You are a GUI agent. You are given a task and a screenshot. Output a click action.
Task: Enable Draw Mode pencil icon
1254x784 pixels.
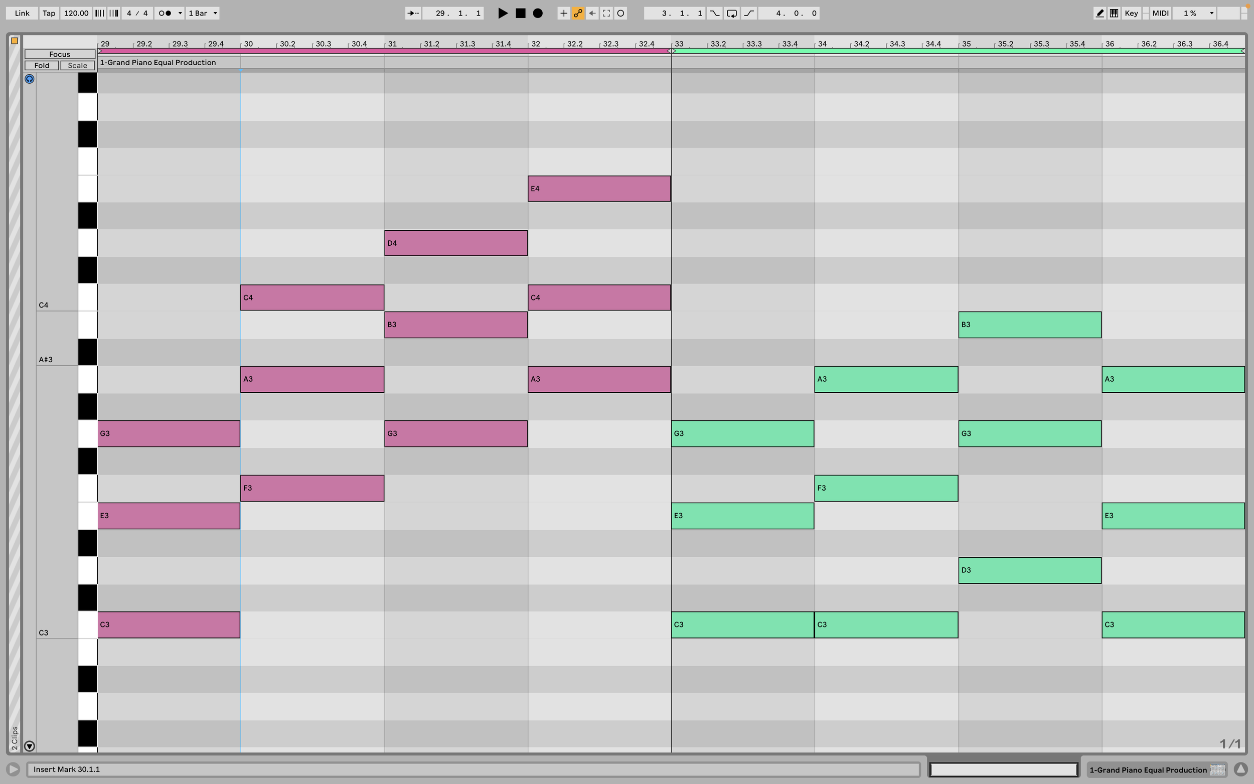[1100, 14]
